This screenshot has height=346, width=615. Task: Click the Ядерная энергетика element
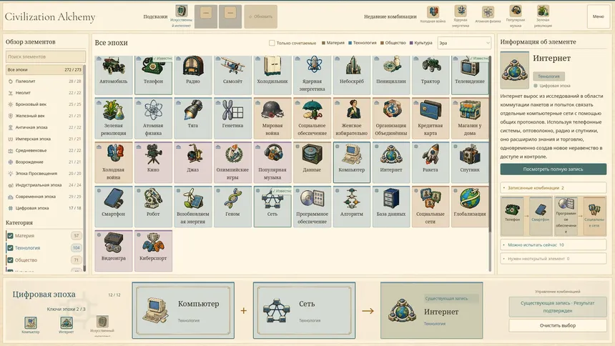click(312, 74)
